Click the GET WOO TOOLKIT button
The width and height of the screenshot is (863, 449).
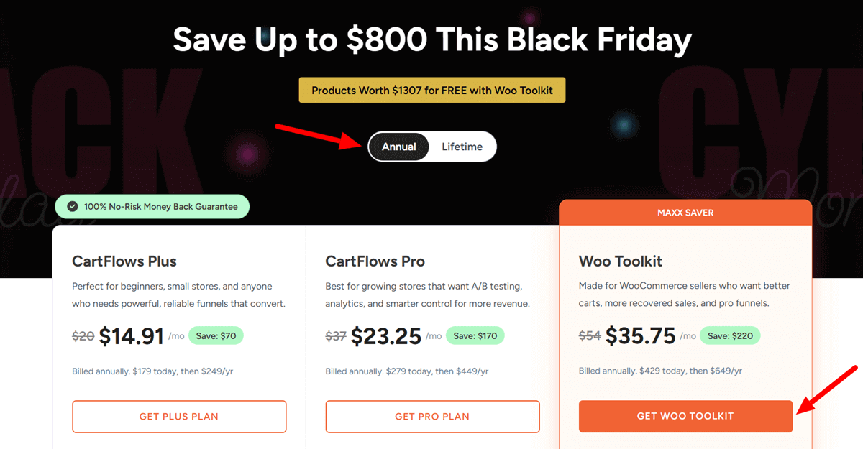(685, 417)
